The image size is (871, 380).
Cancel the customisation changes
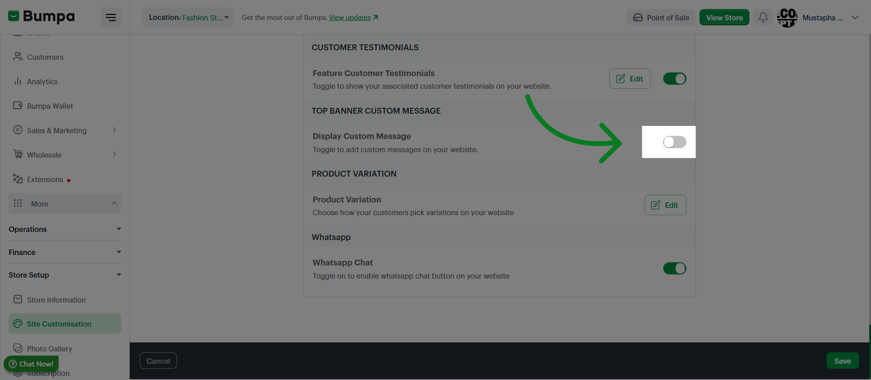(x=158, y=361)
